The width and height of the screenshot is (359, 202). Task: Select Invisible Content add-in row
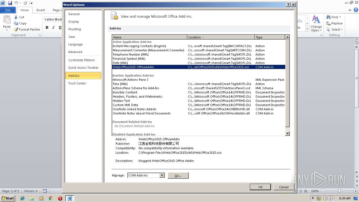click(199, 92)
